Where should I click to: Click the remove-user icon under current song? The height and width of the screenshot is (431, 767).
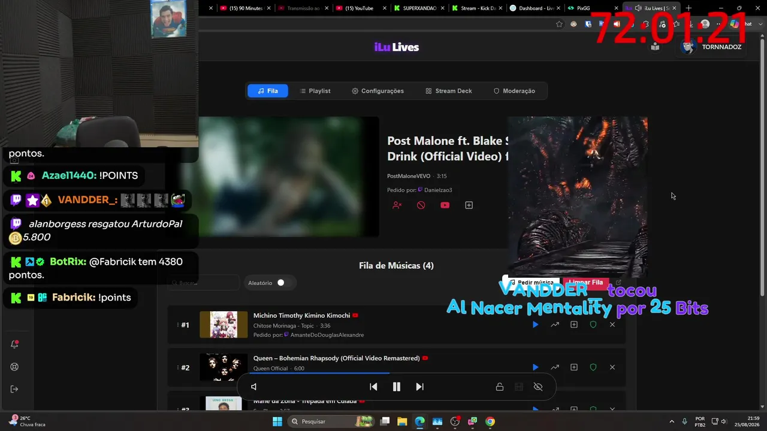pyautogui.click(x=397, y=205)
